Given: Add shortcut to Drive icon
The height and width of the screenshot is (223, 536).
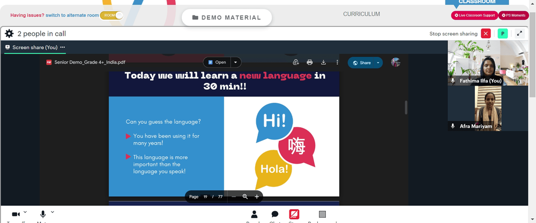Looking at the screenshot, I should [x=296, y=62].
